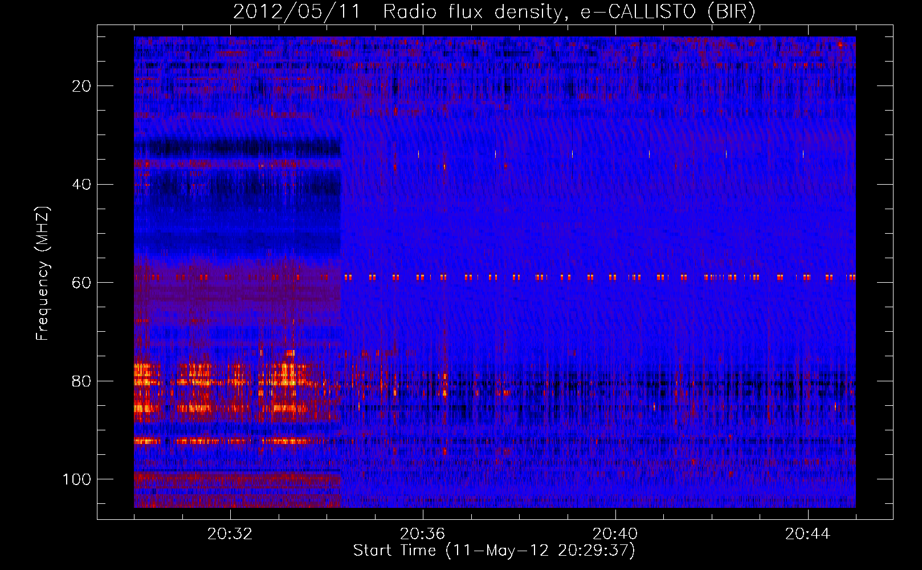
Task: Click the time tick label 20:32
Action: tap(230, 534)
